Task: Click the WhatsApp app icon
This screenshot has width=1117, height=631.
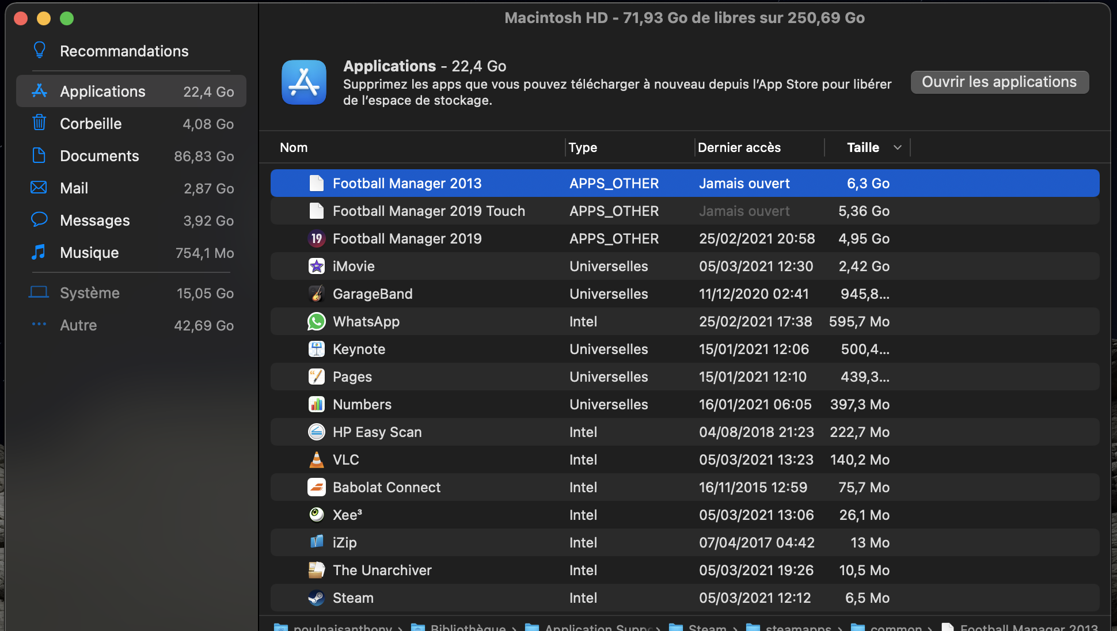Action: [316, 321]
